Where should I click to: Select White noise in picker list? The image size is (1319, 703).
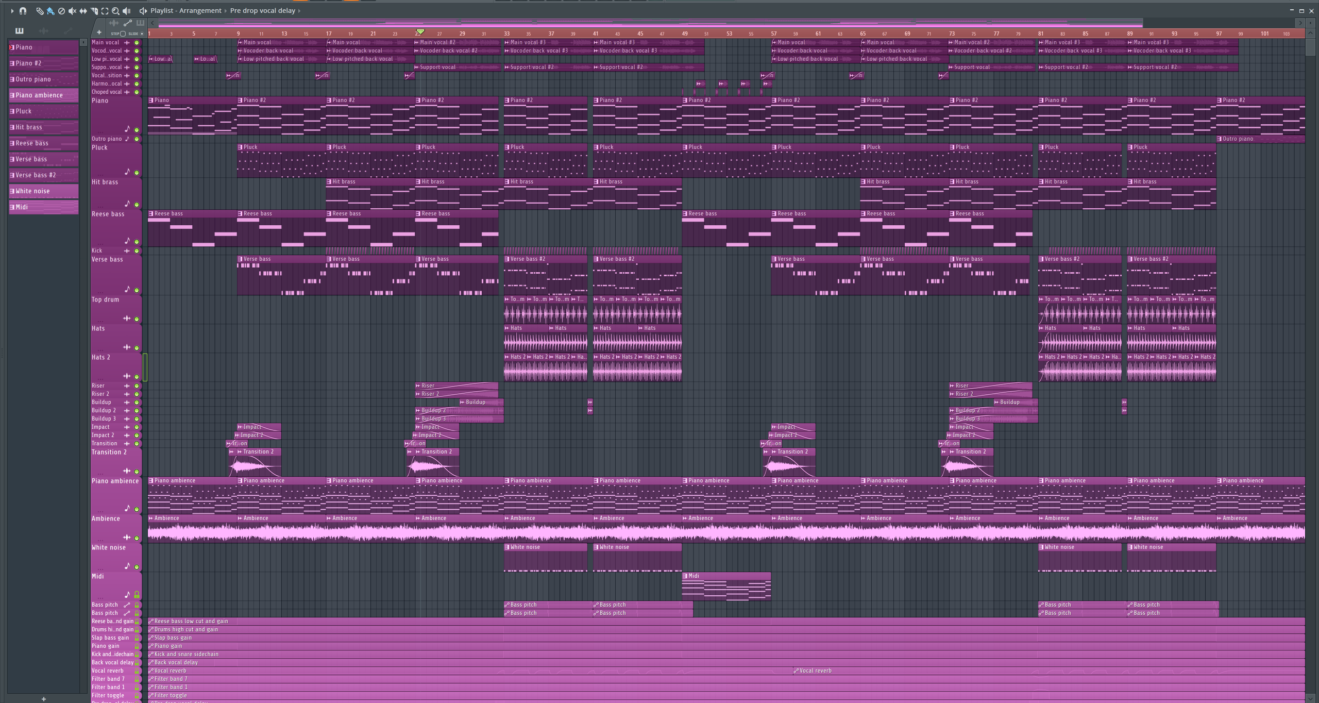tap(44, 191)
